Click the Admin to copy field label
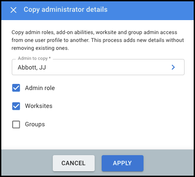The image size is (195, 177). pos(34,58)
